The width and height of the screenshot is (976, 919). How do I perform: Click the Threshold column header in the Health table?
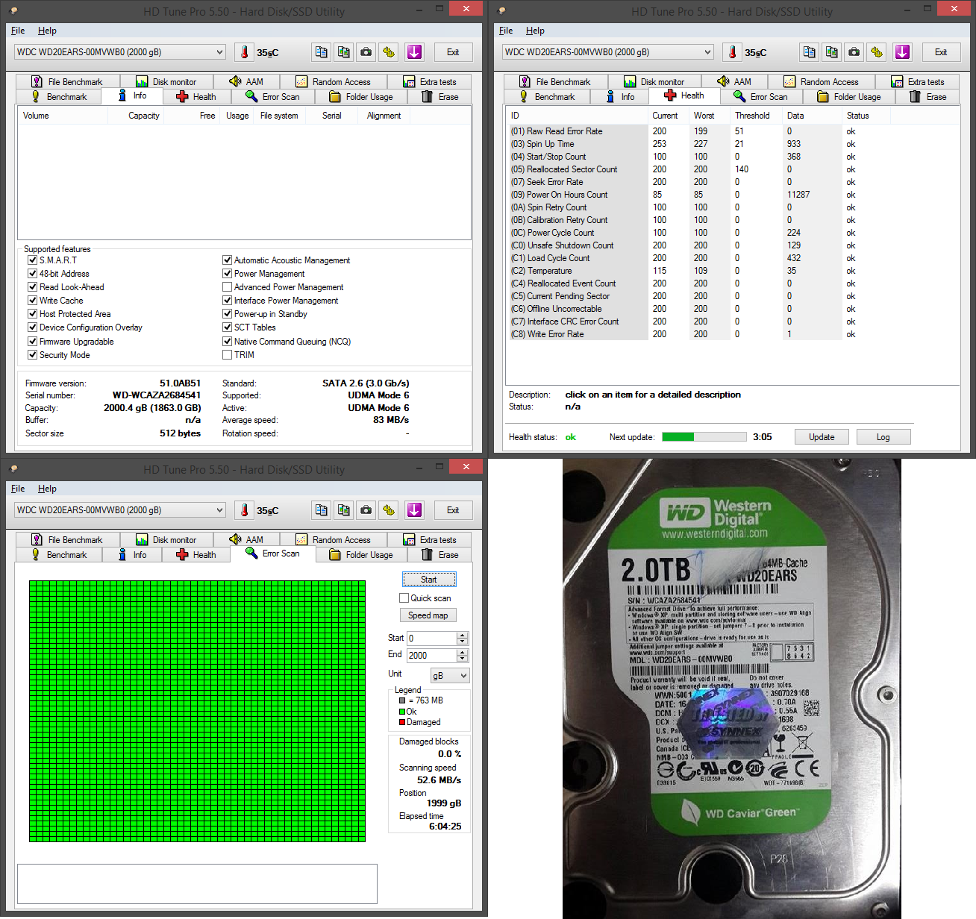tap(752, 116)
